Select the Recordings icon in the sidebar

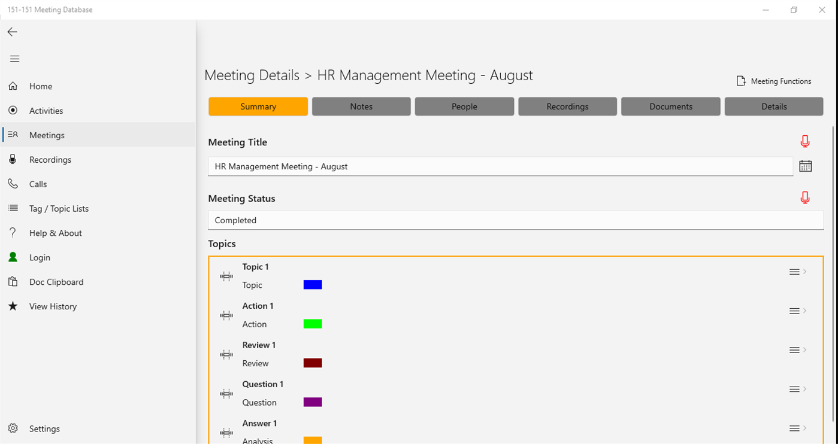(13, 159)
